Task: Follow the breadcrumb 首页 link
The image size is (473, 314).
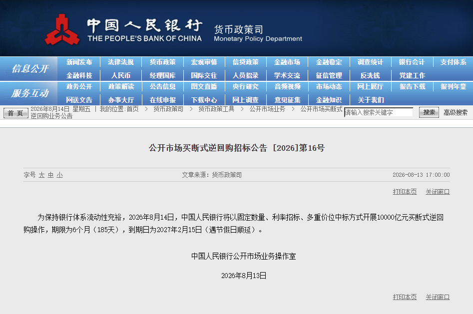Action: pos(133,109)
